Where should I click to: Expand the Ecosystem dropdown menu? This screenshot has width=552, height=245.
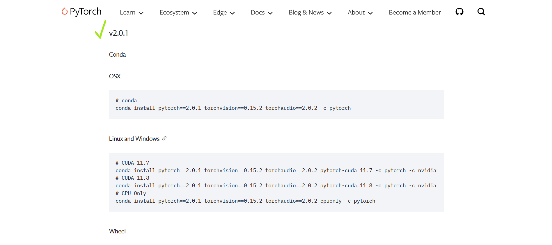click(178, 12)
